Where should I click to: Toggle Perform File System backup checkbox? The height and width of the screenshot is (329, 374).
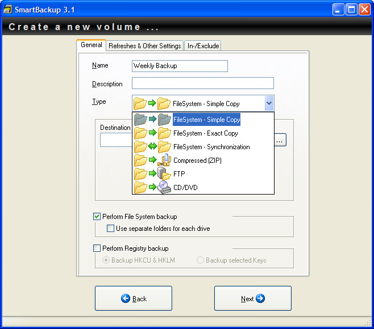97,216
